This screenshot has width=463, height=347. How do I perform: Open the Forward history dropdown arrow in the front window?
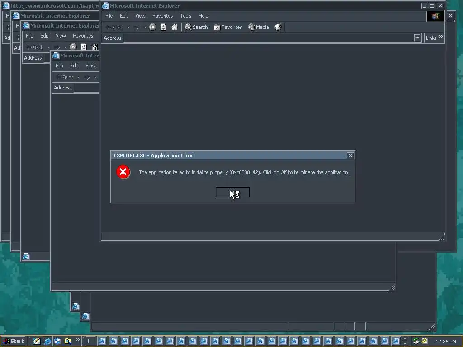(x=145, y=28)
